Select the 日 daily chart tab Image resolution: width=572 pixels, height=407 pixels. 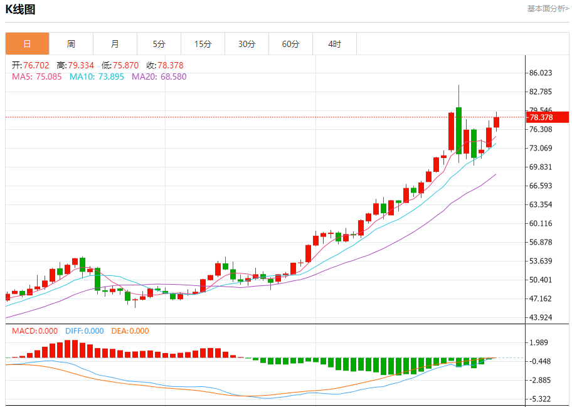27,44
